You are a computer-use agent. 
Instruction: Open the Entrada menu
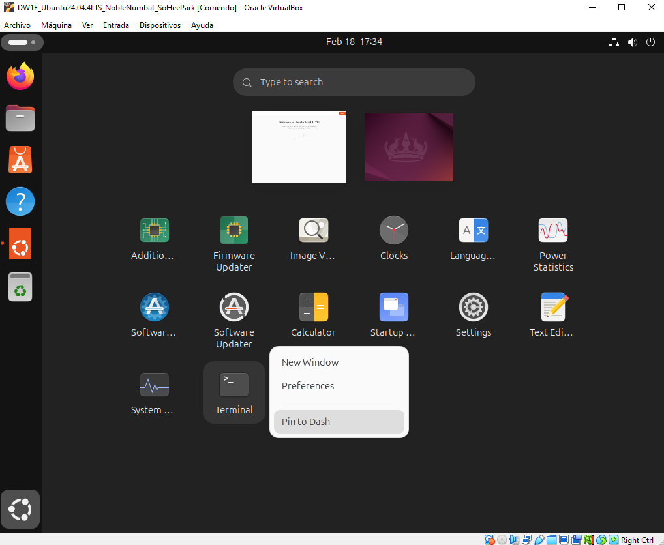click(116, 25)
